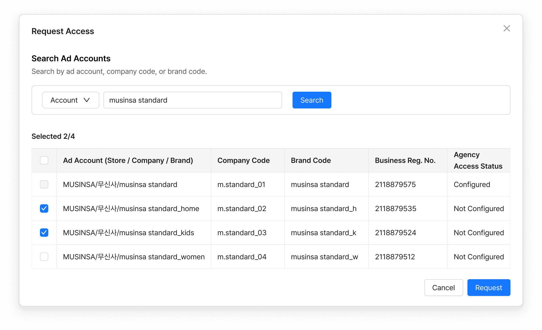Screen dimensions: 542x330
Task: Close the Request Access dialog
Action: [507, 28]
